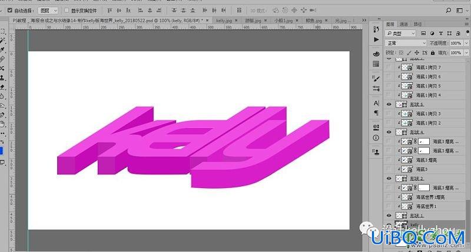
Task: Filter layers by type layers icon
Action: pos(440,33)
